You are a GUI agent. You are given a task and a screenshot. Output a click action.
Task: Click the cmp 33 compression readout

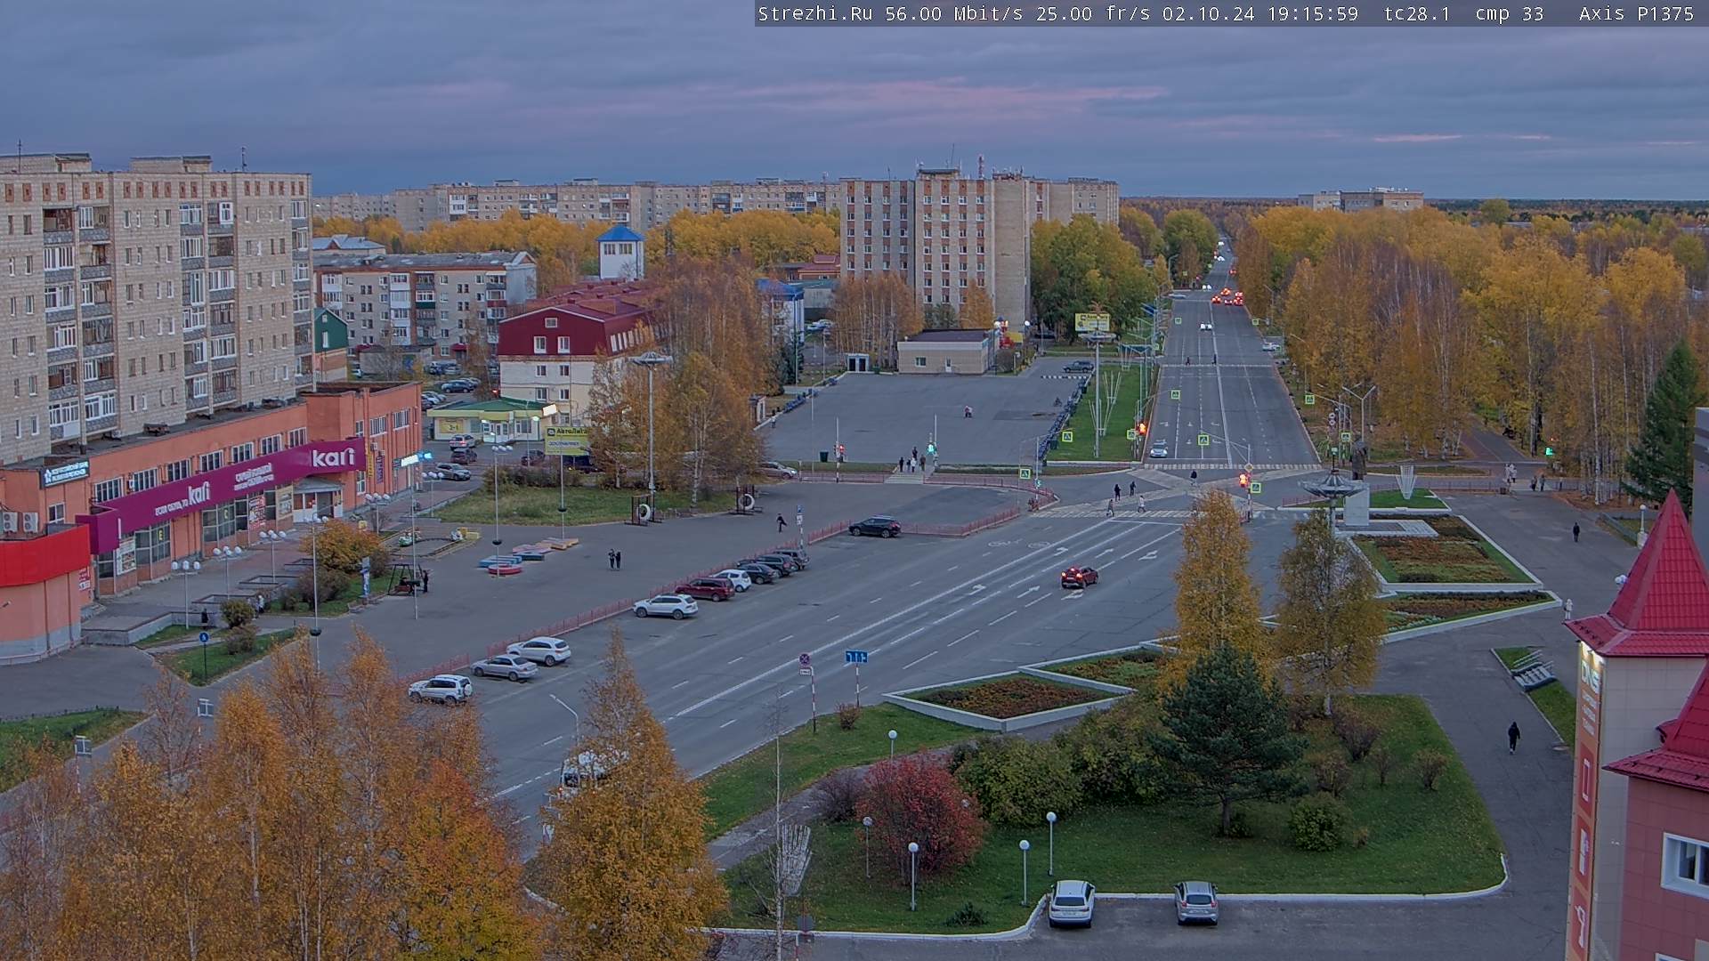tap(1509, 14)
